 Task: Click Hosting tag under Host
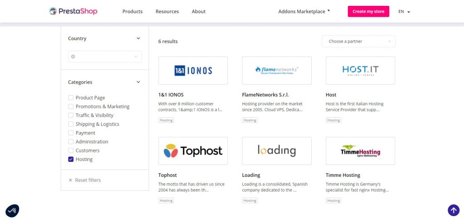coord(333,120)
